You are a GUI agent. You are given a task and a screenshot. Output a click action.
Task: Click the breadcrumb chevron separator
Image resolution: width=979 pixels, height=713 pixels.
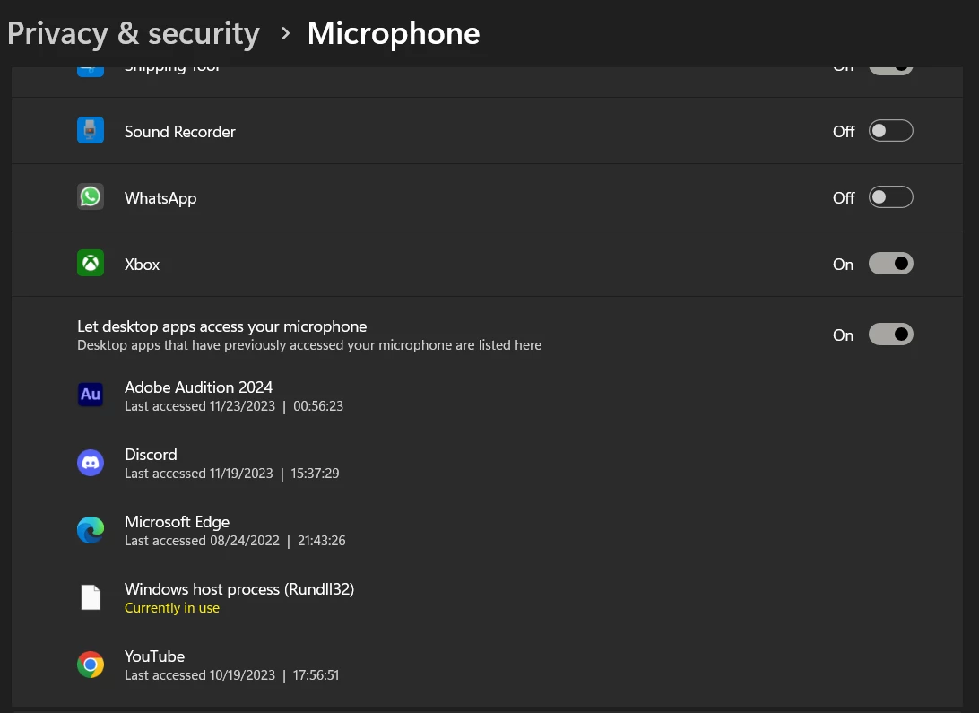285,33
